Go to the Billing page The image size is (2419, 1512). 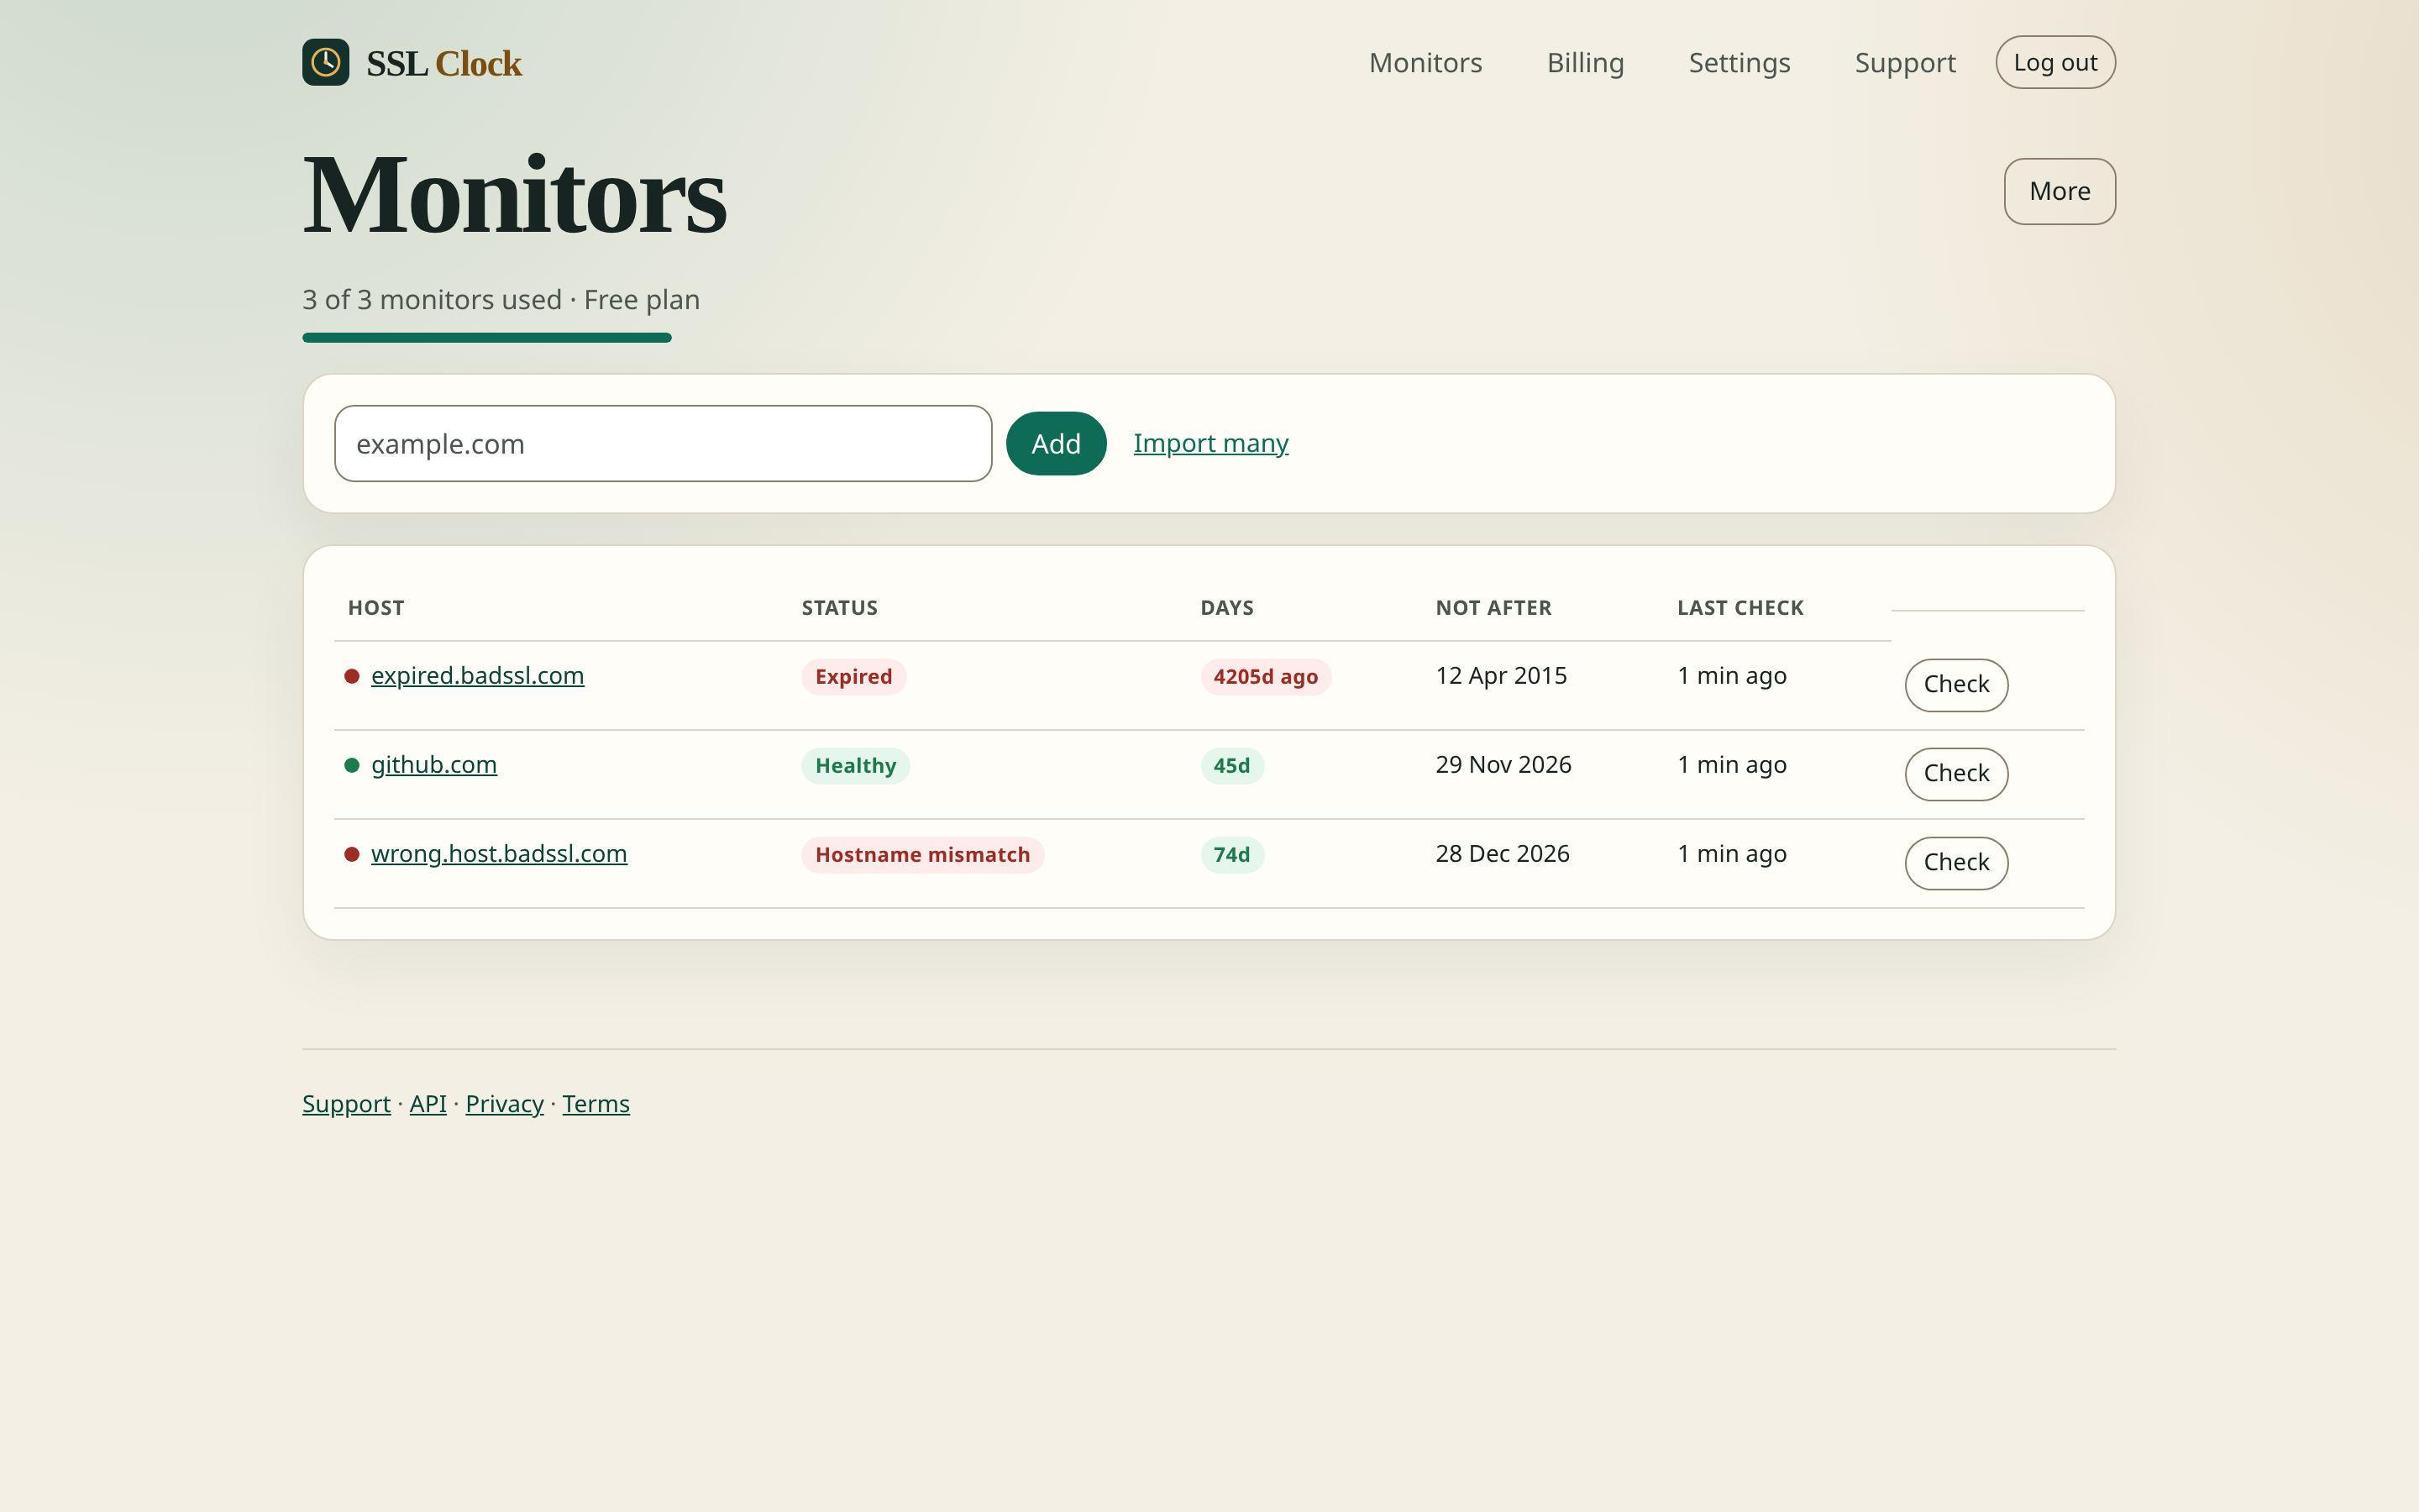click(x=1585, y=62)
